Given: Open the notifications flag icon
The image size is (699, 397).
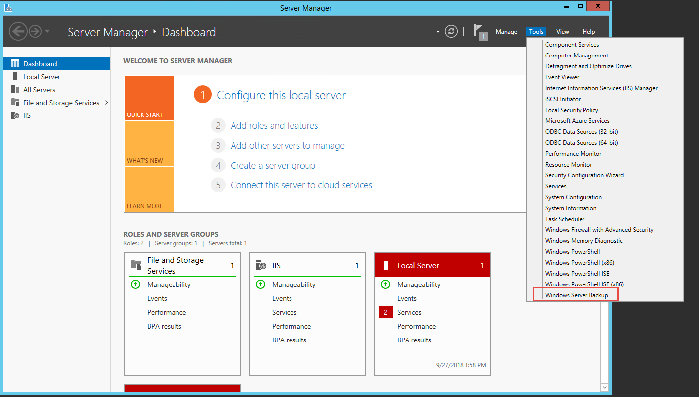Looking at the screenshot, I should 480,32.
